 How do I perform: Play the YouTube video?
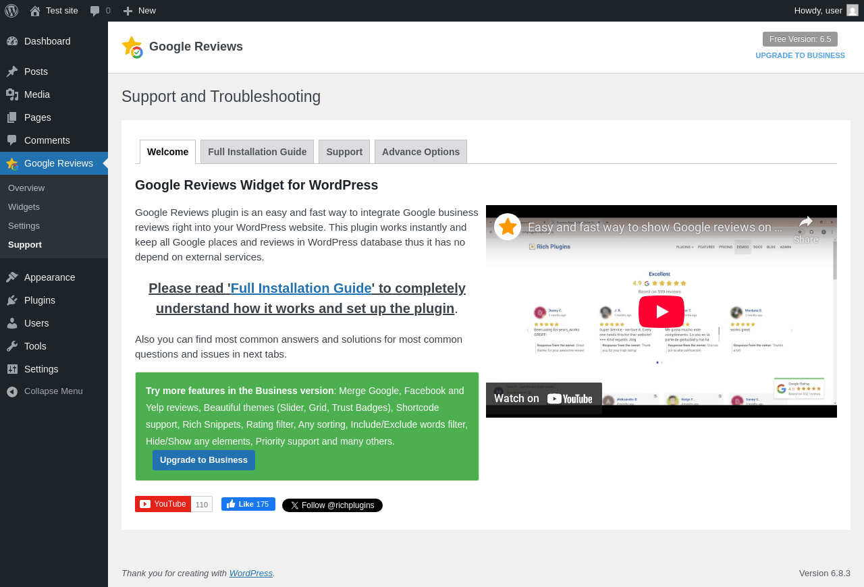tap(661, 312)
